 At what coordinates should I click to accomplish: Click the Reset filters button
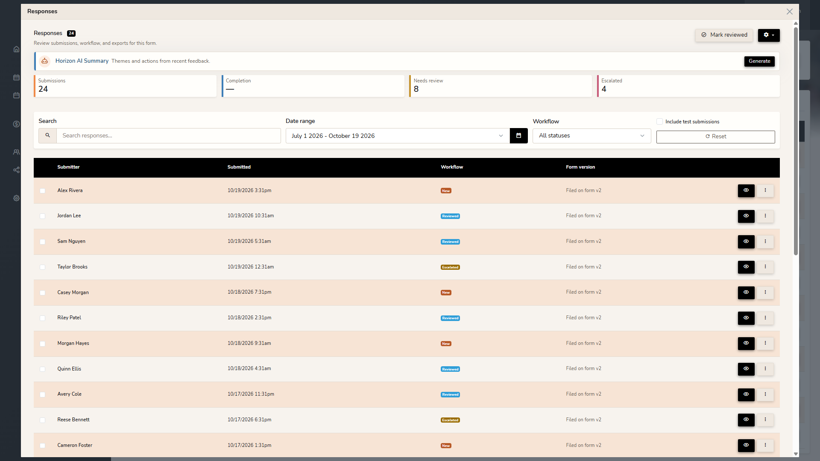point(715,137)
